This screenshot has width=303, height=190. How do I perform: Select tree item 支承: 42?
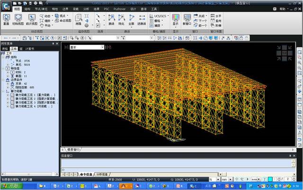[21, 83]
